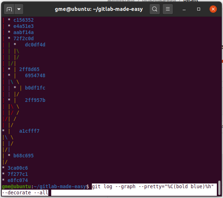
Task: Click the terminal vertical scrollbar
Action: click(x=219, y=185)
